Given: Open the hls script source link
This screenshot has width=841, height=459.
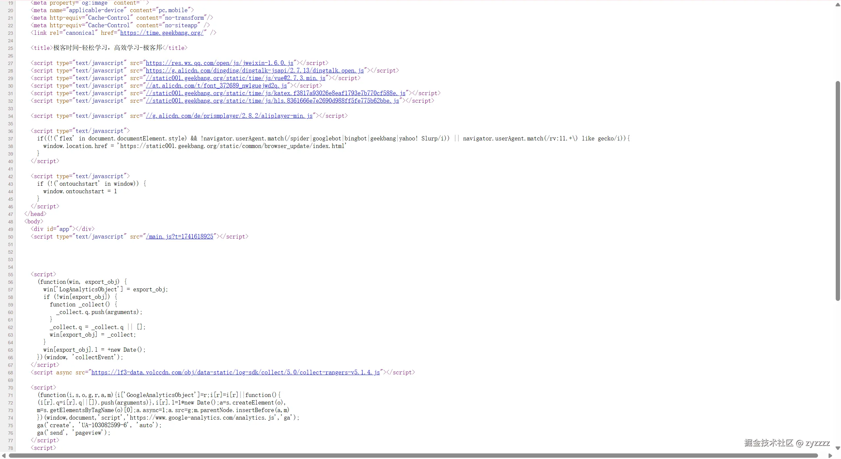Looking at the screenshot, I should (x=272, y=101).
